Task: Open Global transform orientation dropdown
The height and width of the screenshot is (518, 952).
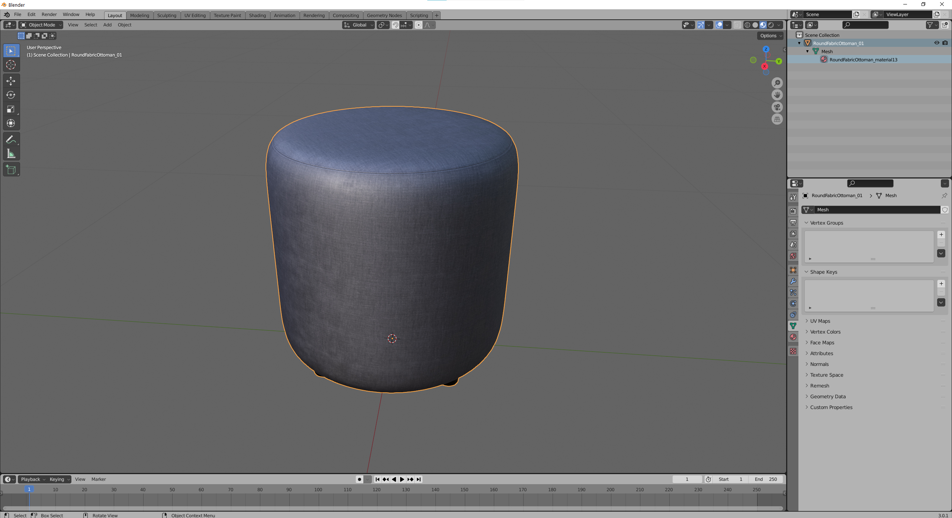Action: point(358,25)
